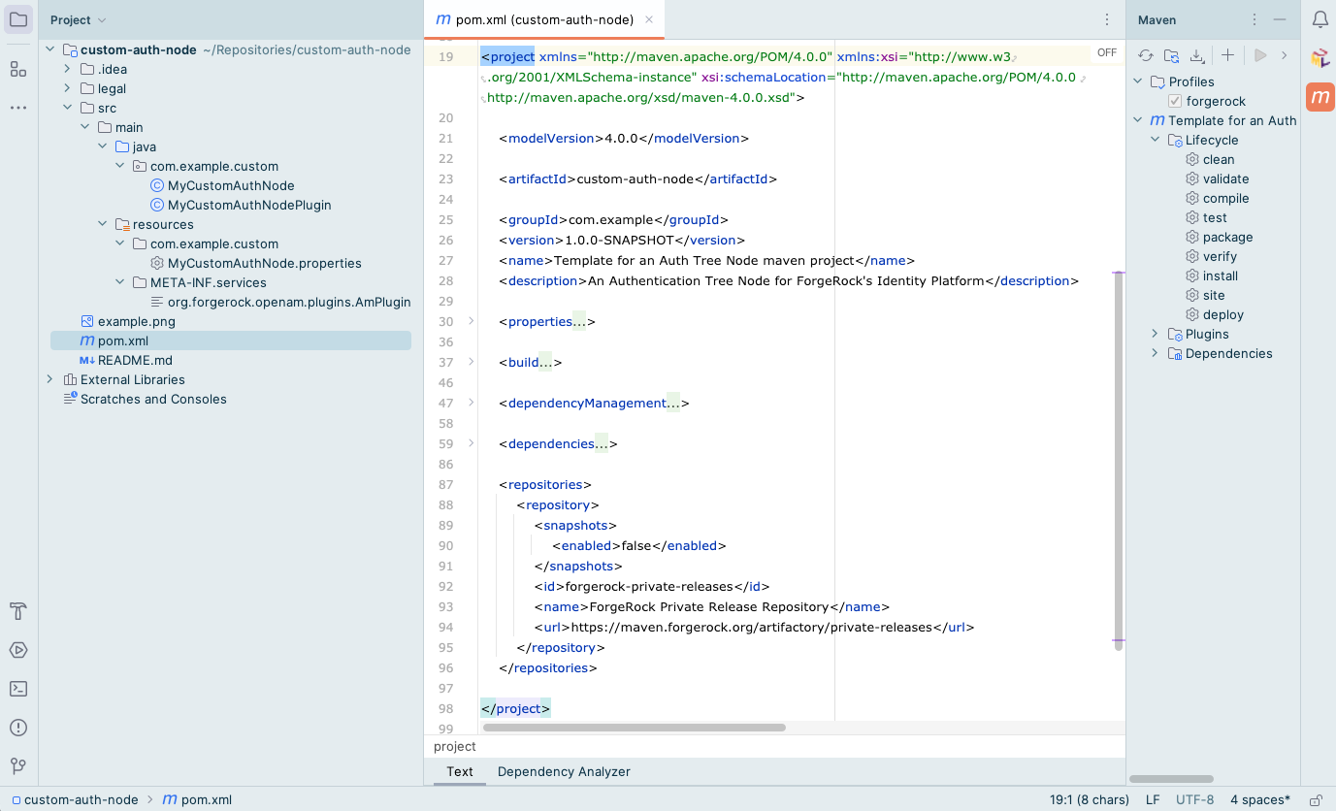Open the Terminal tool window
1336x811 pixels.
pyautogui.click(x=17, y=689)
